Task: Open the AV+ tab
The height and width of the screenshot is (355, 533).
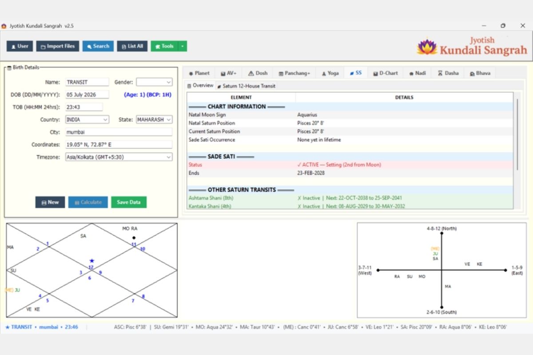Action: pyautogui.click(x=229, y=73)
